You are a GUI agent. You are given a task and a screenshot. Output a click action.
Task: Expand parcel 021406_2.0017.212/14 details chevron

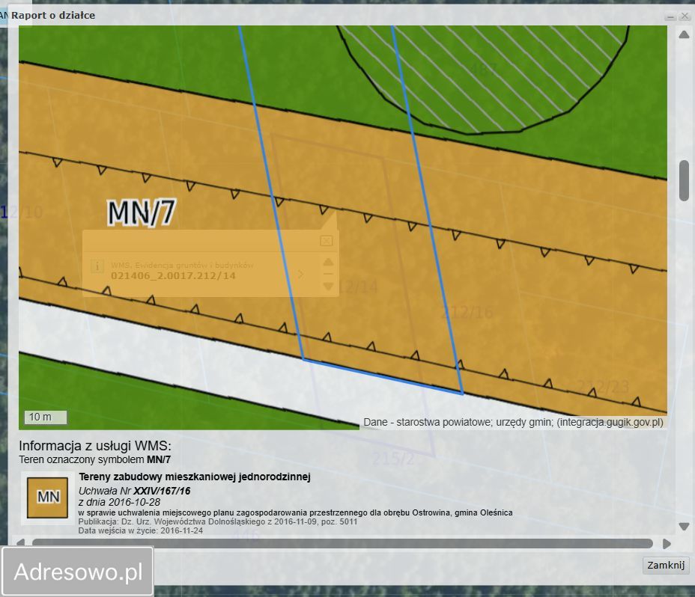[x=301, y=275]
